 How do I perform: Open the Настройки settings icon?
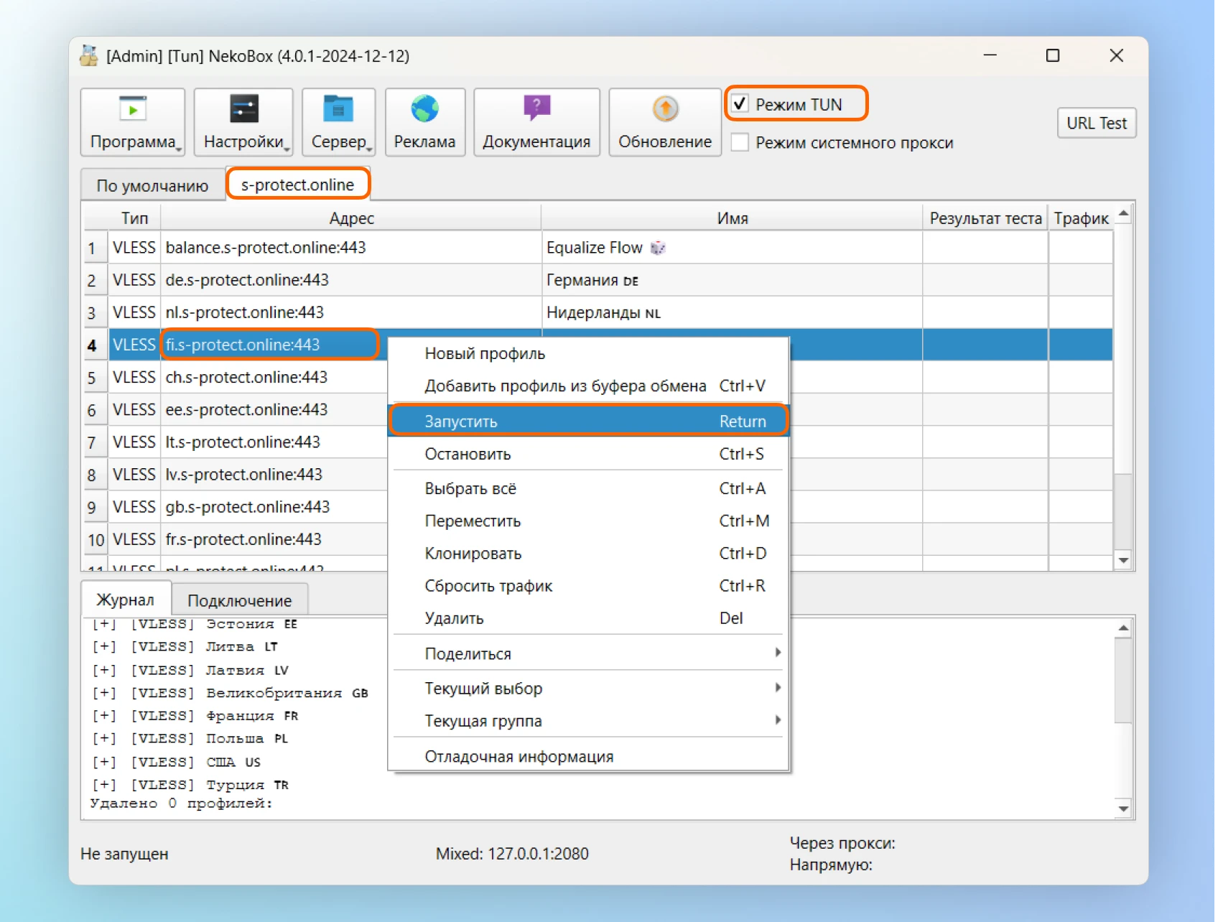tap(243, 110)
